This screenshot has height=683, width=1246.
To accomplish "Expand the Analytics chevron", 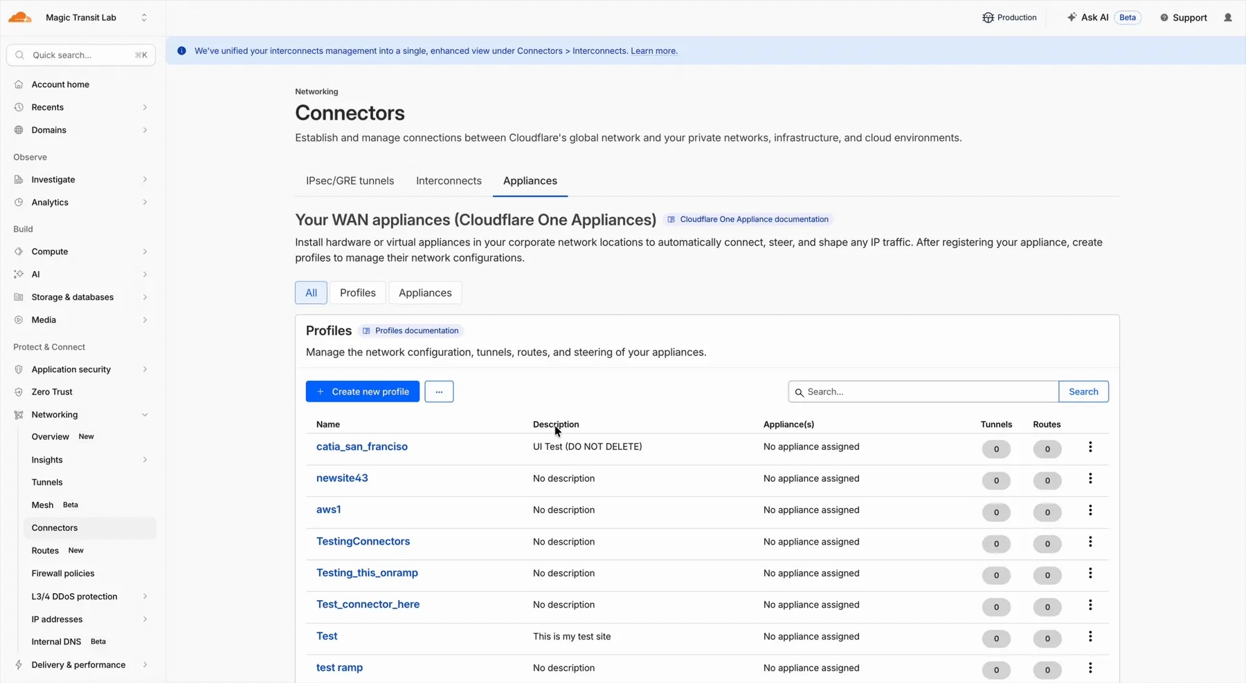I will (145, 203).
